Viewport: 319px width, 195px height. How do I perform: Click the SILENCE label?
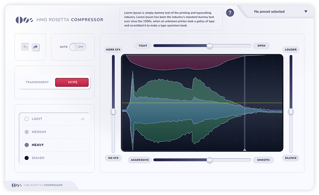[x=291, y=158]
